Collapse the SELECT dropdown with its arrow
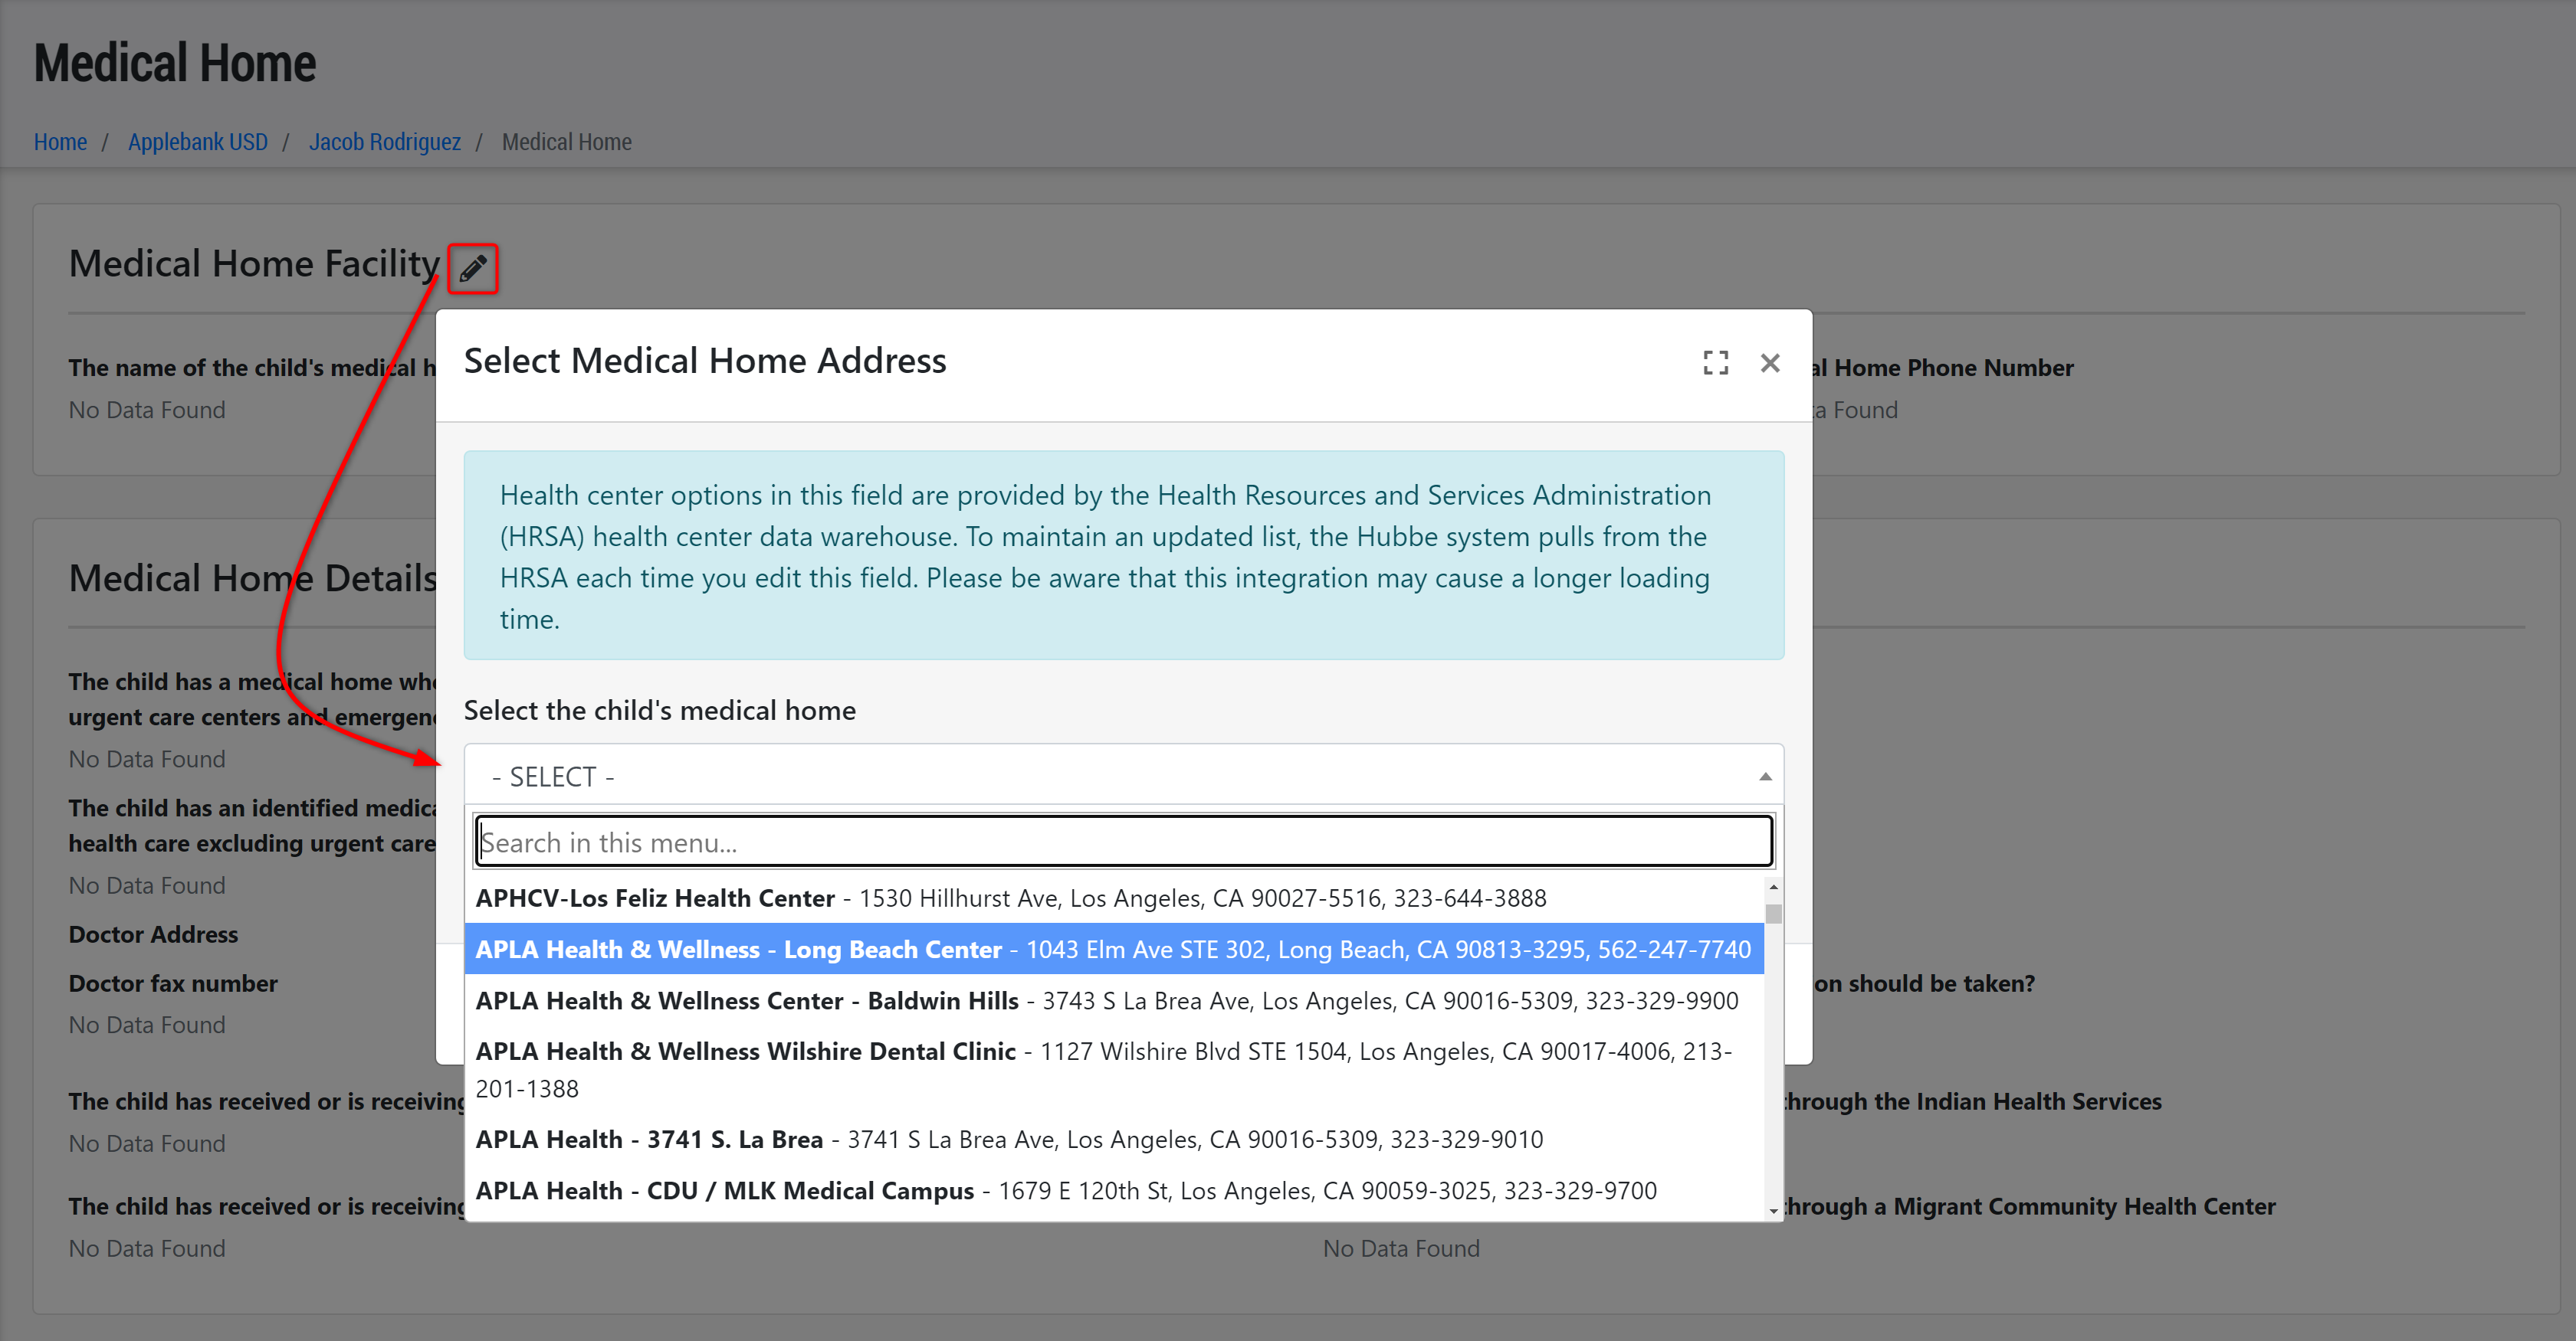The height and width of the screenshot is (1341, 2576). pos(1764,777)
